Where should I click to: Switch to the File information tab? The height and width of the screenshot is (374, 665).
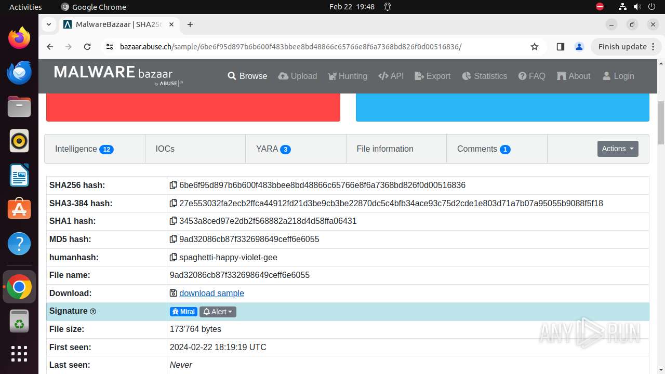pyautogui.click(x=396, y=149)
